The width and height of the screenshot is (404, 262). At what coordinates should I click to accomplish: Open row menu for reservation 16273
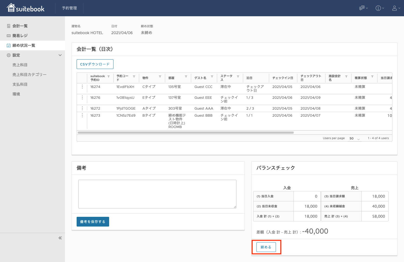point(82,115)
